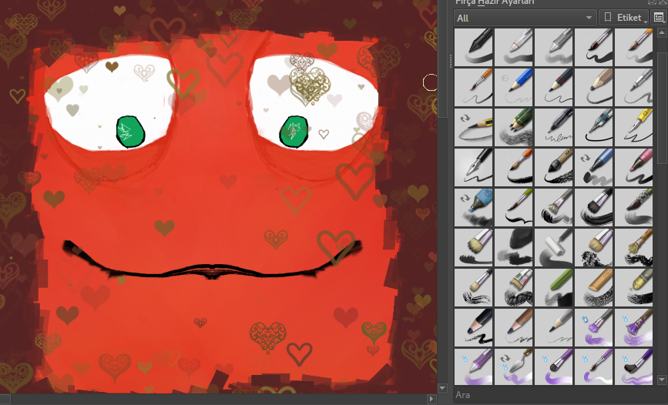Open the preset view mode menu icon
Screen dimensions: 668x405
click(659, 18)
